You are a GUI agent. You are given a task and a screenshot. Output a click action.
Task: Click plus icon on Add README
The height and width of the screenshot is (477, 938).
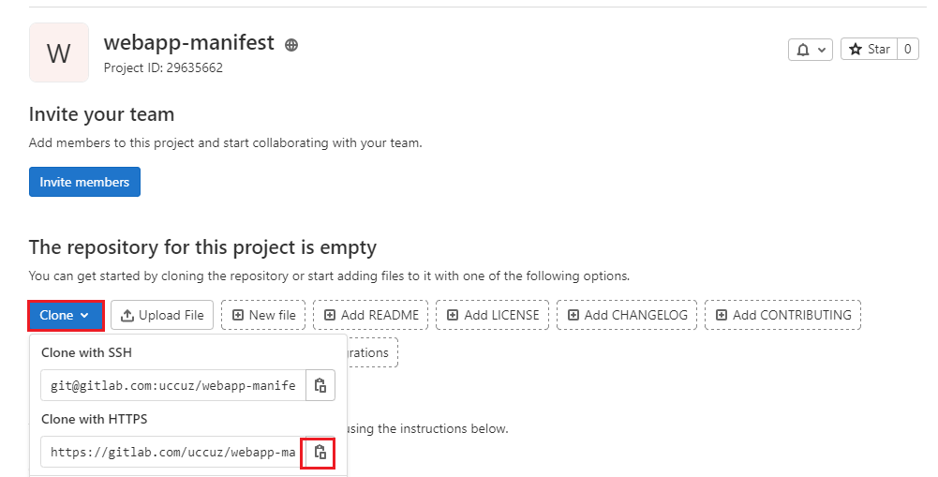(330, 316)
